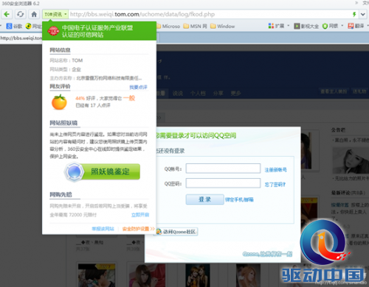
Task: Open the MSN 网 bookmark folder
Action: coord(196,26)
